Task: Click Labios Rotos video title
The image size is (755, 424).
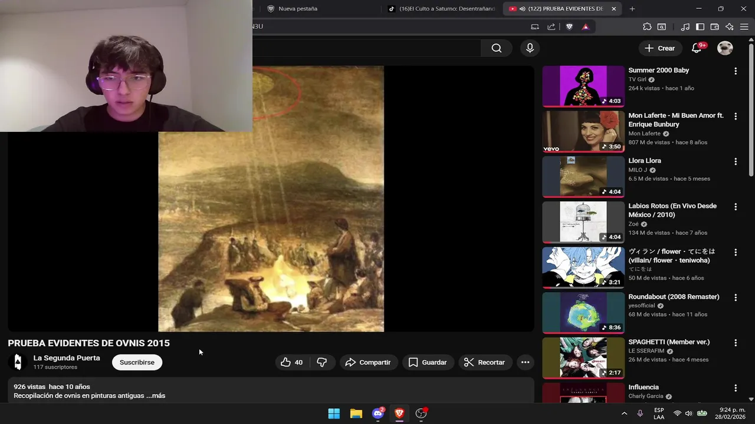Action: point(672,210)
